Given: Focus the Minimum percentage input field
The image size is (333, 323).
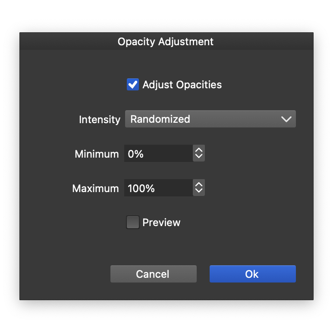Looking at the screenshot, I should tap(158, 154).
